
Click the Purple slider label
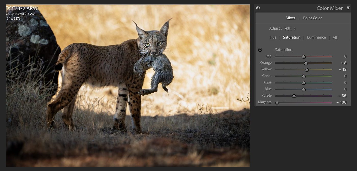(266, 95)
